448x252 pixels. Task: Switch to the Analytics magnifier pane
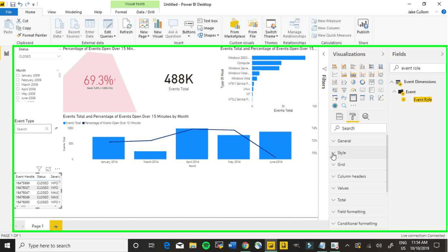point(366,117)
